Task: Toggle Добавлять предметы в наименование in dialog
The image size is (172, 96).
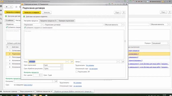Action: (x=25, y=28)
